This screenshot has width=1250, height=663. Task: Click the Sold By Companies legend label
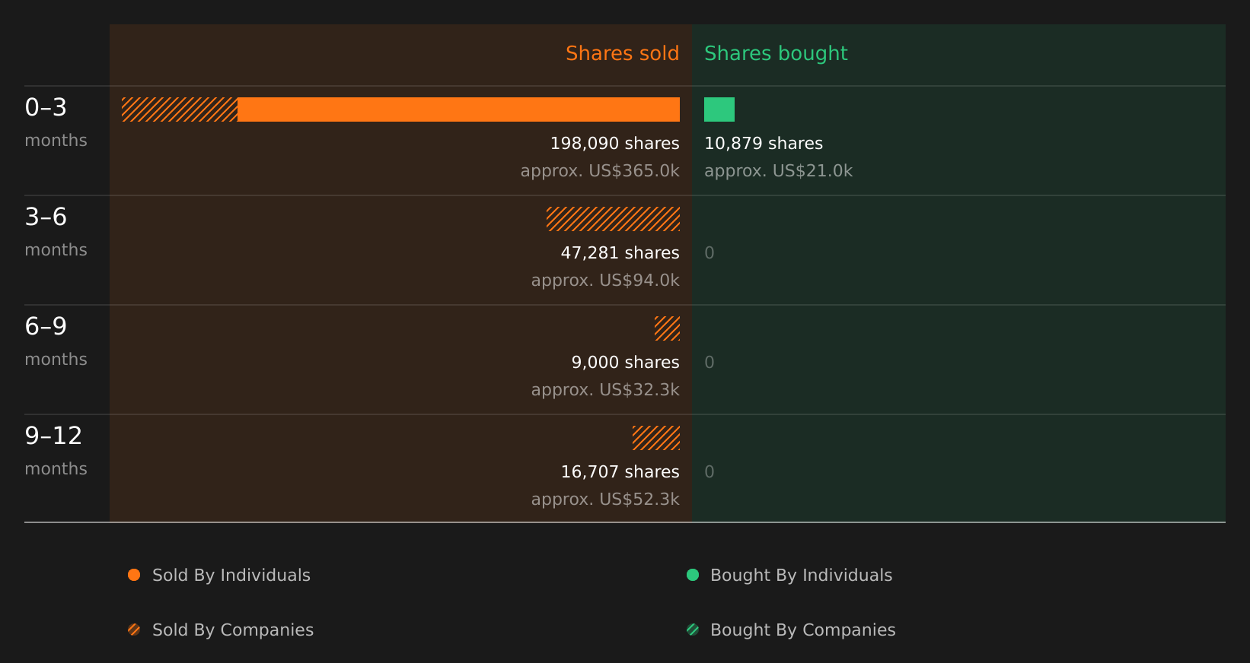coord(233,630)
